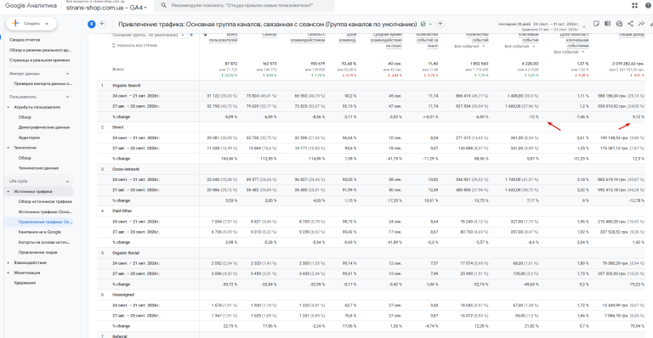This screenshot has height=338, width=653.
Task: Collapse the Life cycle section
Action: coord(67,181)
